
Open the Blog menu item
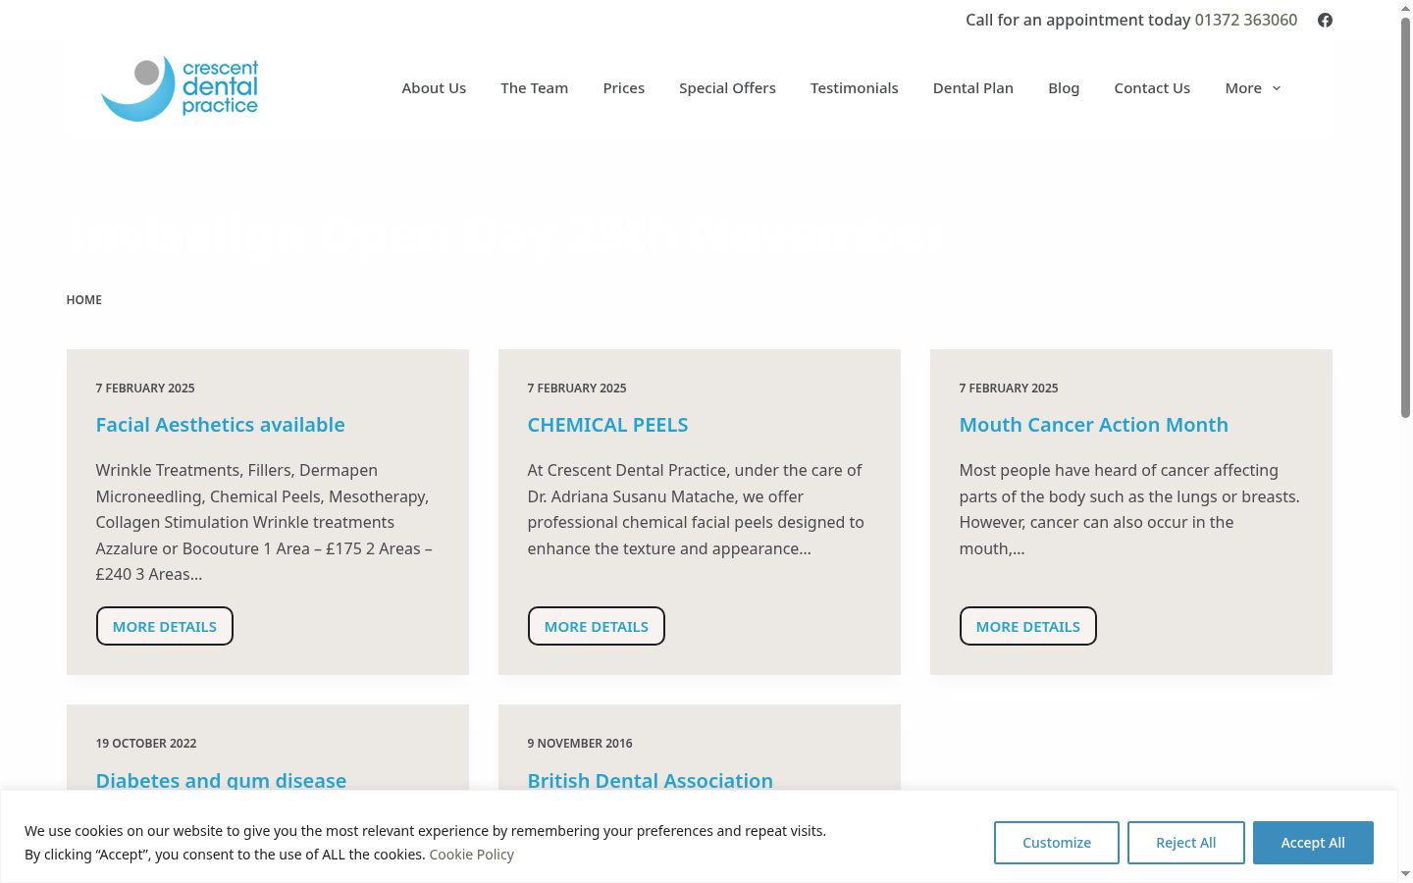1064,88
